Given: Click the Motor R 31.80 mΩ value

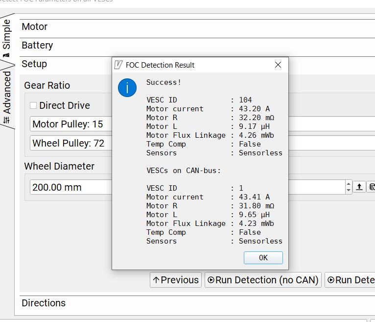Looking at the screenshot, I should (x=257, y=206).
